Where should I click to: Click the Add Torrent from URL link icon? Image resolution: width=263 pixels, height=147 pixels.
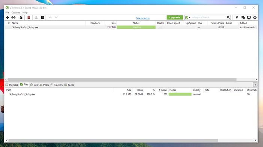point(14,17)
